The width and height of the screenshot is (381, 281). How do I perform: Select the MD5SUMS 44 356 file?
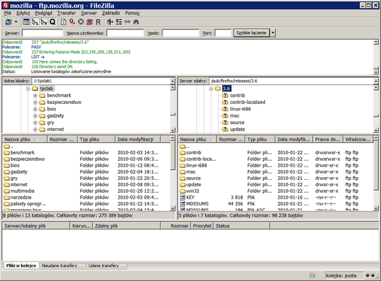pos(197,204)
